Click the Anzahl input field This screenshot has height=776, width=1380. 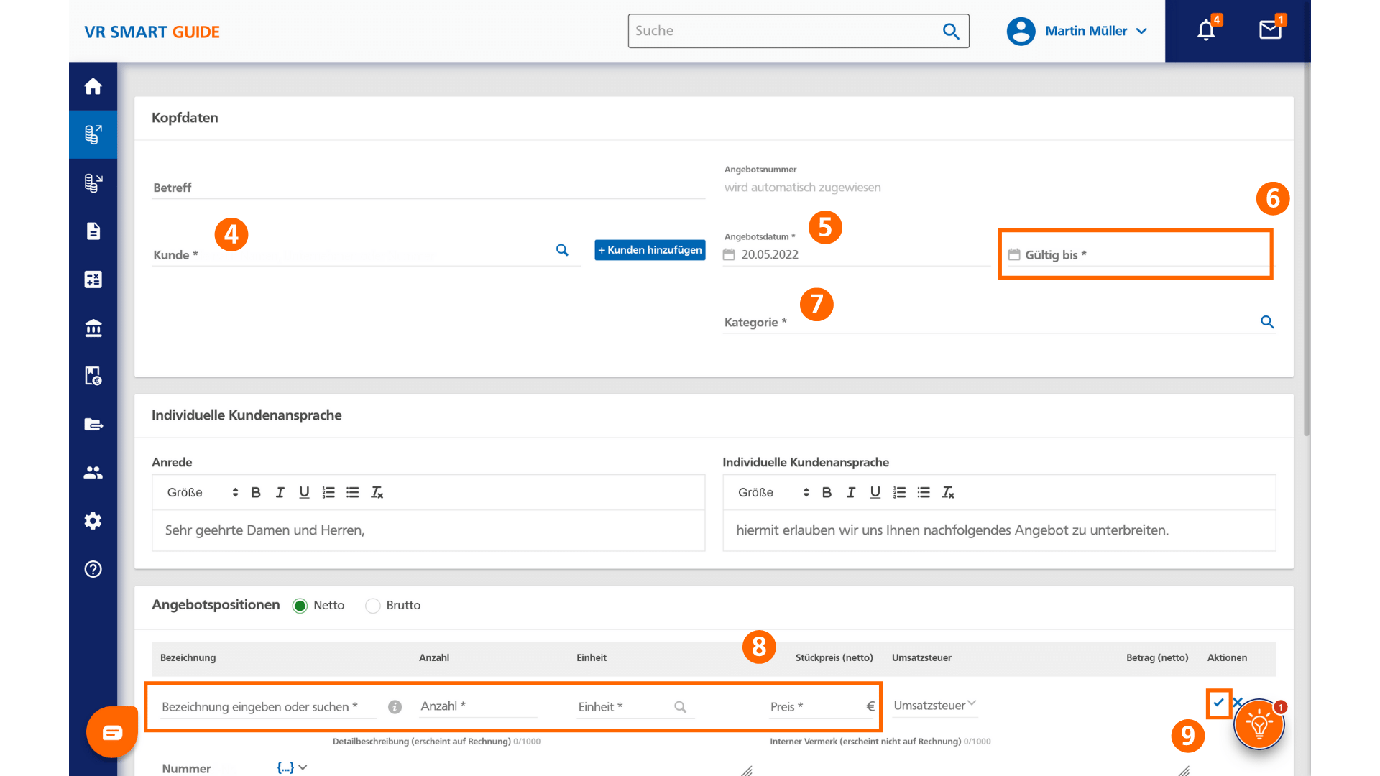478,706
